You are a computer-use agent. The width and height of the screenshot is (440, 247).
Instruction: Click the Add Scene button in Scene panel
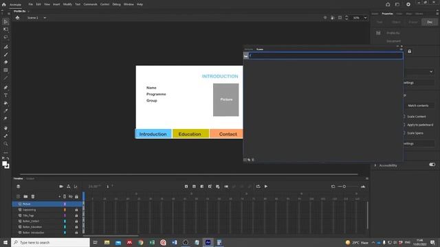[245, 160]
